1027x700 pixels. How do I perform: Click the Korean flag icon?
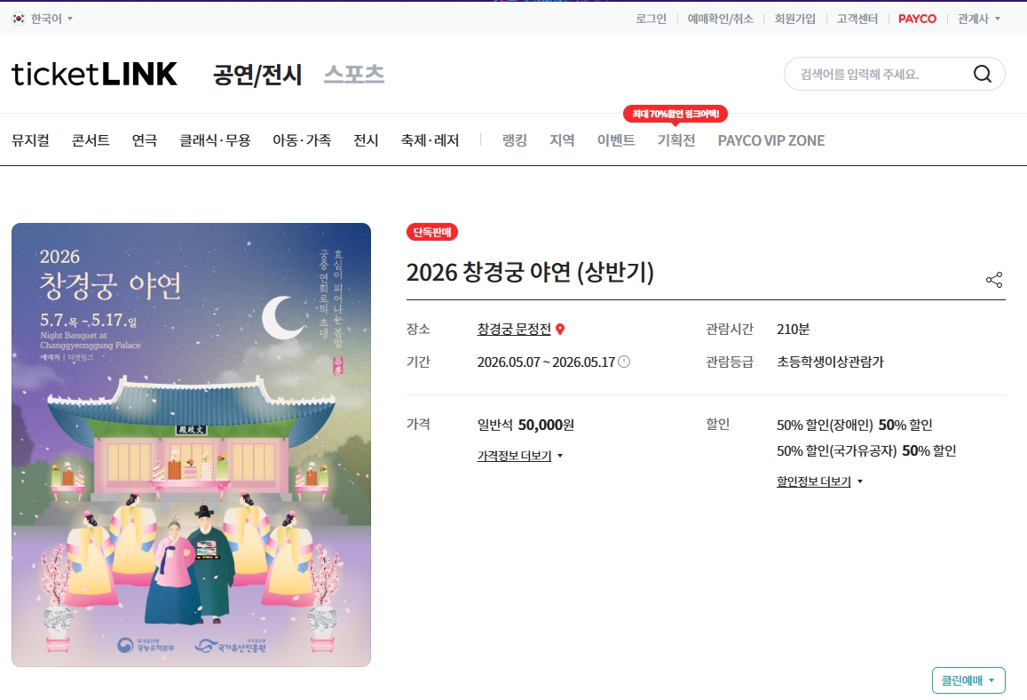19,19
